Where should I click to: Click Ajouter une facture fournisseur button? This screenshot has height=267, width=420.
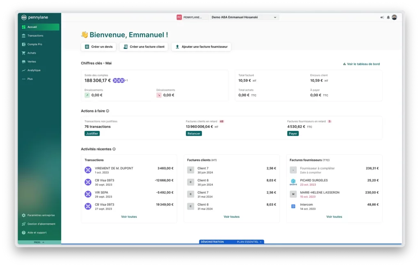[201, 47]
